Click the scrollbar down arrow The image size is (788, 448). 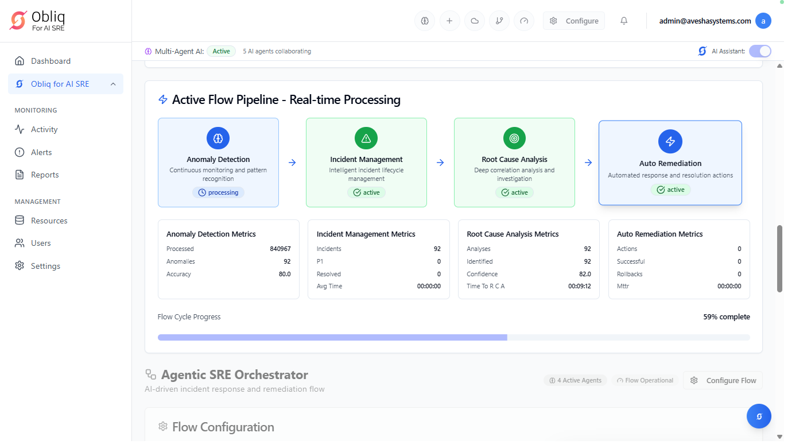pos(779,437)
